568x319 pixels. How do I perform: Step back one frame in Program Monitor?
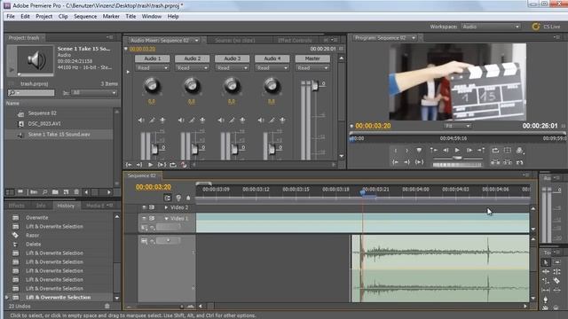coord(446,150)
